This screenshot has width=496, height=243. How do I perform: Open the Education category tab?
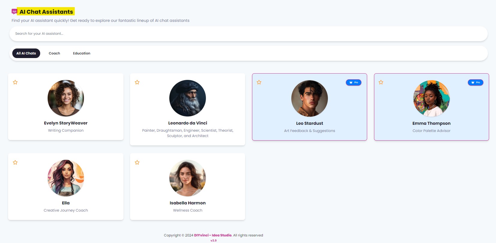82,53
